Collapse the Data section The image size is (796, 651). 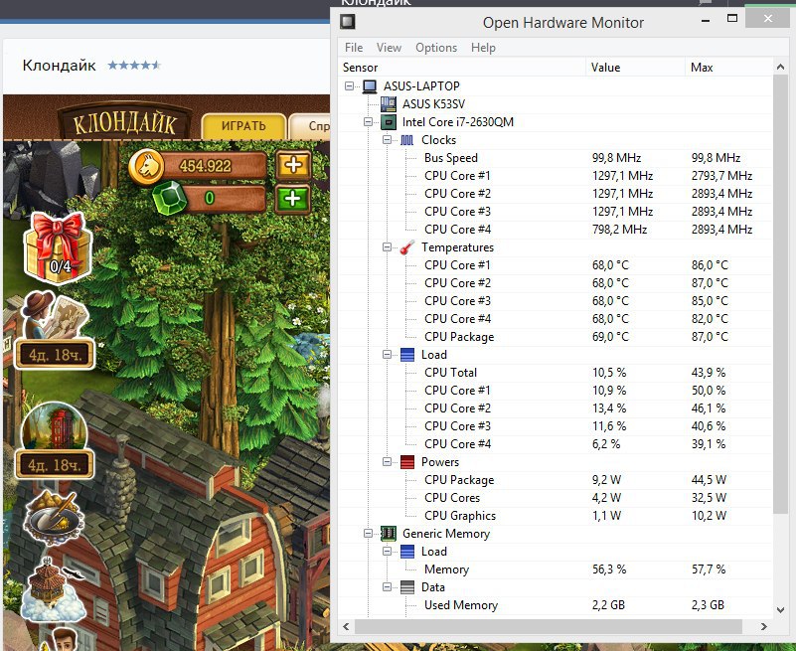387,587
